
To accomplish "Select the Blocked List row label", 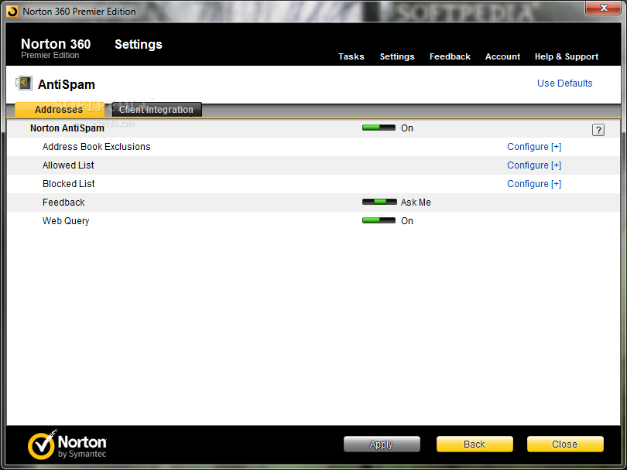I will [x=68, y=184].
